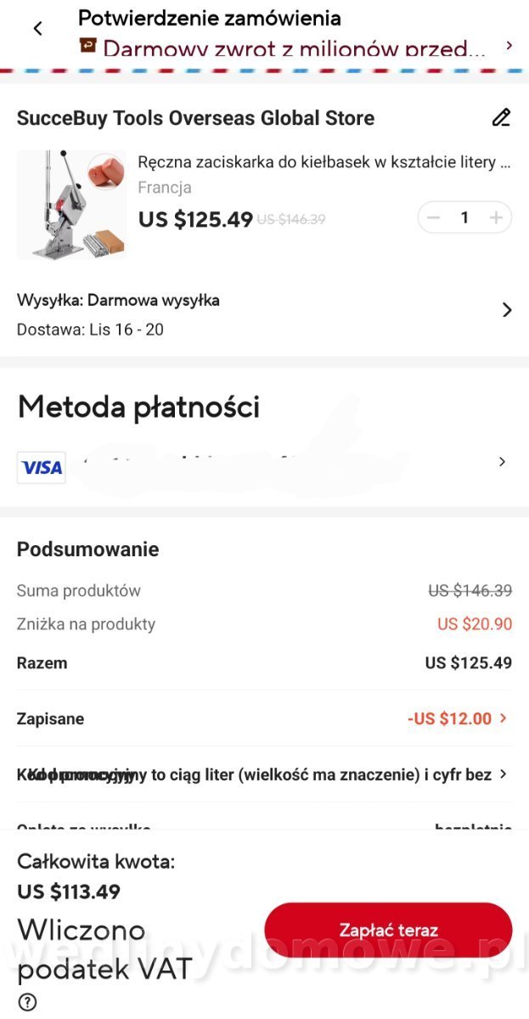
Task: Tap the back arrow icon
Action: [x=37, y=28]
